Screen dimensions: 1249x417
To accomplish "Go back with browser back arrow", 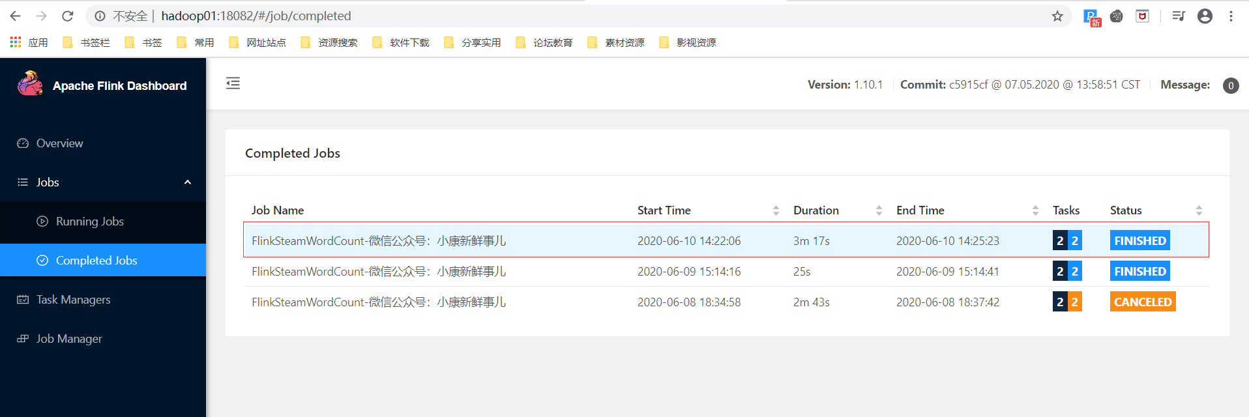I will 16,16.
